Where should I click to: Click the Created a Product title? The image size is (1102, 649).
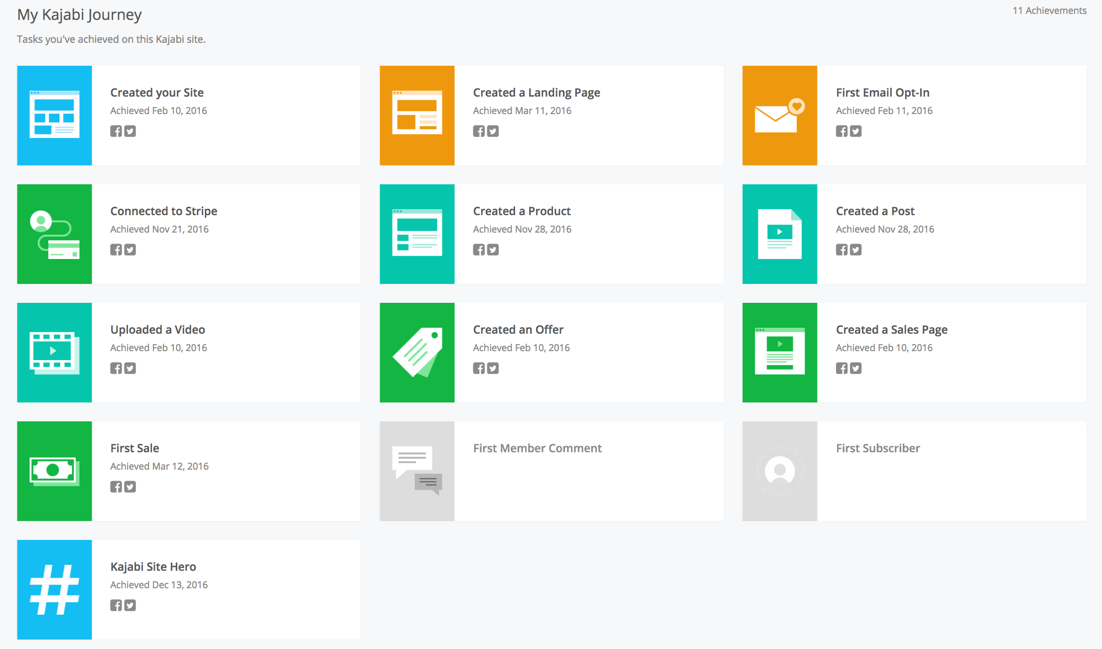[x=522, y=211]
